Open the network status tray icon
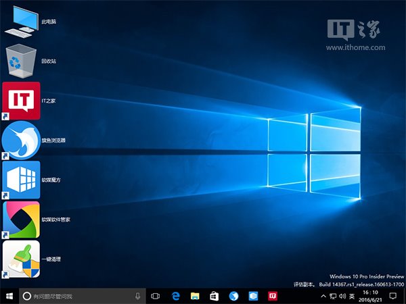The image size is (406, 304). (332, 296)
